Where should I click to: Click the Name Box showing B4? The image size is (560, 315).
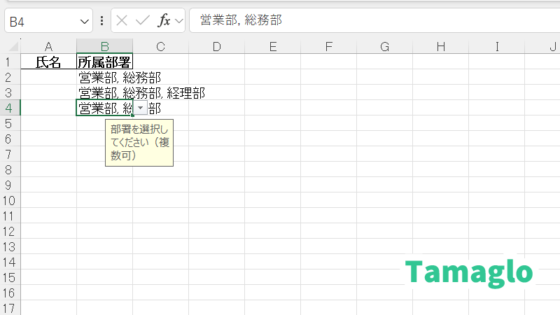pyautogui.click(x=42, y=21)
